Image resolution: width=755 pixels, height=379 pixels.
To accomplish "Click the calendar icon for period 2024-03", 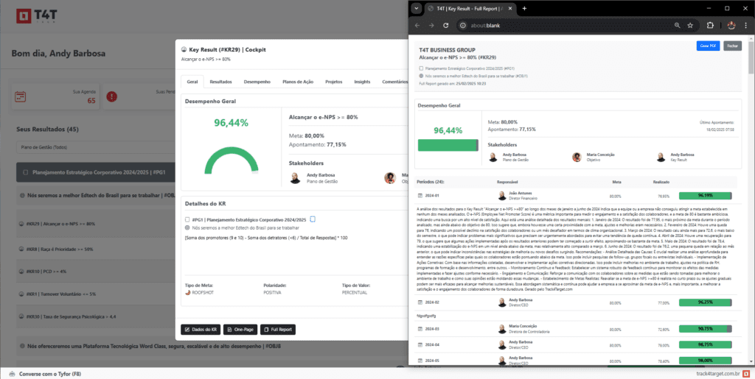I will click(420, 329).
